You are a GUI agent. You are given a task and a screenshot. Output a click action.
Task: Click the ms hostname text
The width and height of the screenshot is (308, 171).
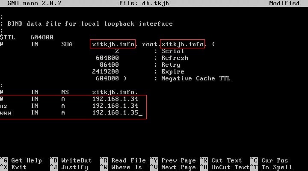3,106
